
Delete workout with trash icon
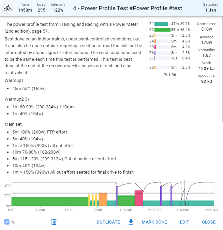54,222
